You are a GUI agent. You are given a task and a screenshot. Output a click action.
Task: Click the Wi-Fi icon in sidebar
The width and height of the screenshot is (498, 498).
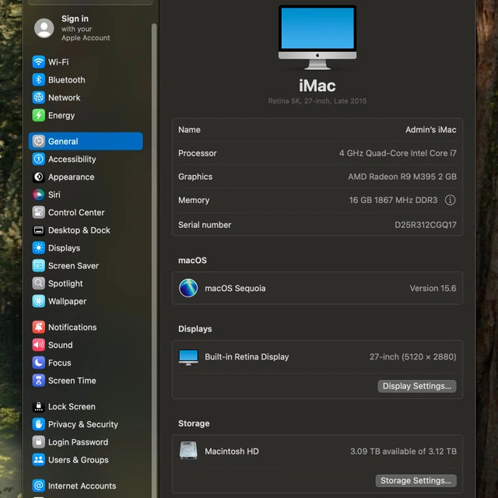tap(39, 62)
